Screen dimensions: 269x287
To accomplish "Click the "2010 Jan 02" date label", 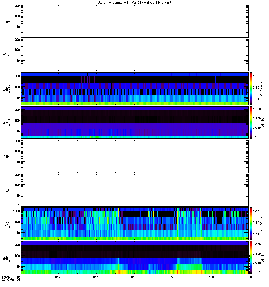I will click(x=11, y=279).
